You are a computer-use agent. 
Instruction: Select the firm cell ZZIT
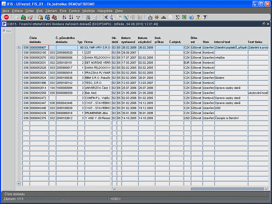97,53
